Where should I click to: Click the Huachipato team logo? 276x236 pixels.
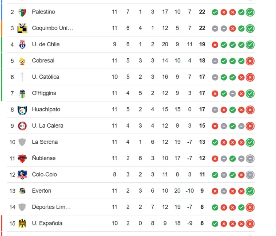click(x=22, y=109)
